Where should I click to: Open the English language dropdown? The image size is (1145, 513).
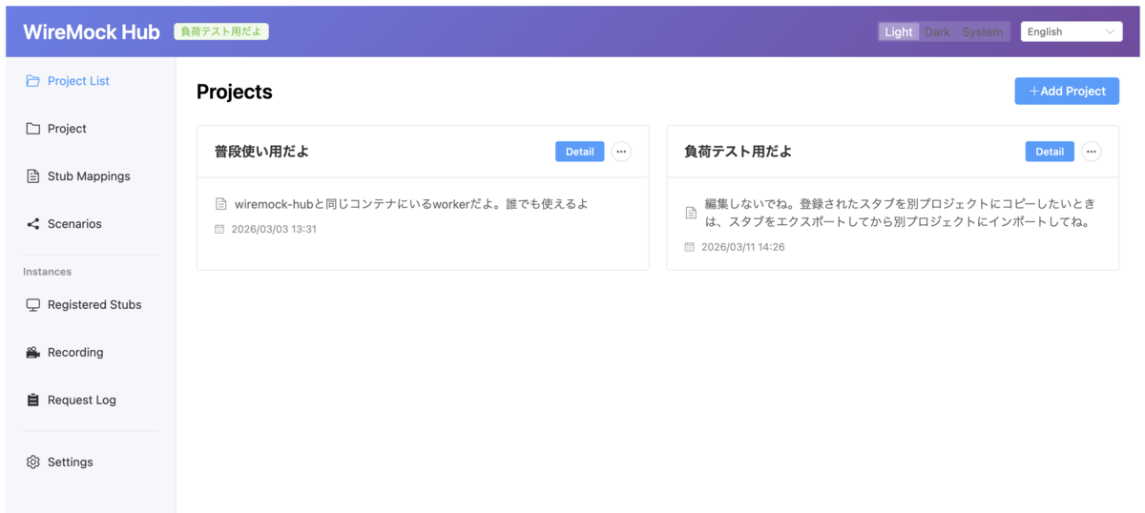(1072, 31)
